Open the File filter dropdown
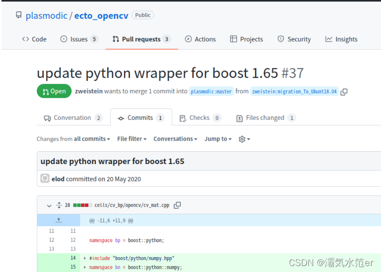 (x=132, y=139)
